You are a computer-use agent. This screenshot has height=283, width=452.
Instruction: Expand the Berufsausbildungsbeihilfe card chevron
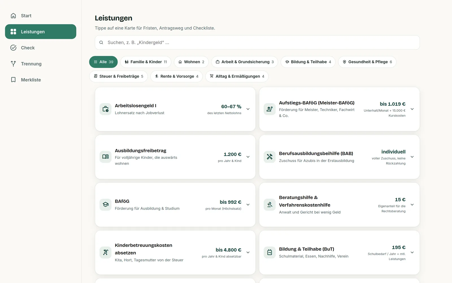click(x=412, y=157)
